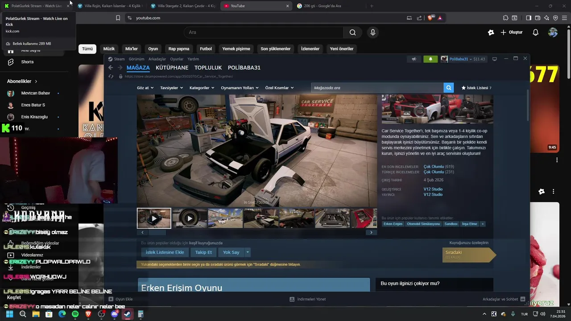Expand the Göz at dropdown
This screenshot has width=571, height=321.
point(145,88)
